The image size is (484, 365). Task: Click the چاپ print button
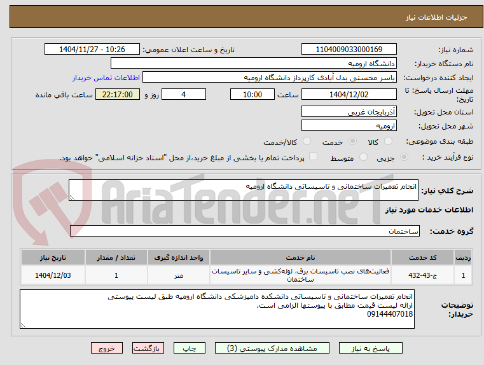point(190,348)
